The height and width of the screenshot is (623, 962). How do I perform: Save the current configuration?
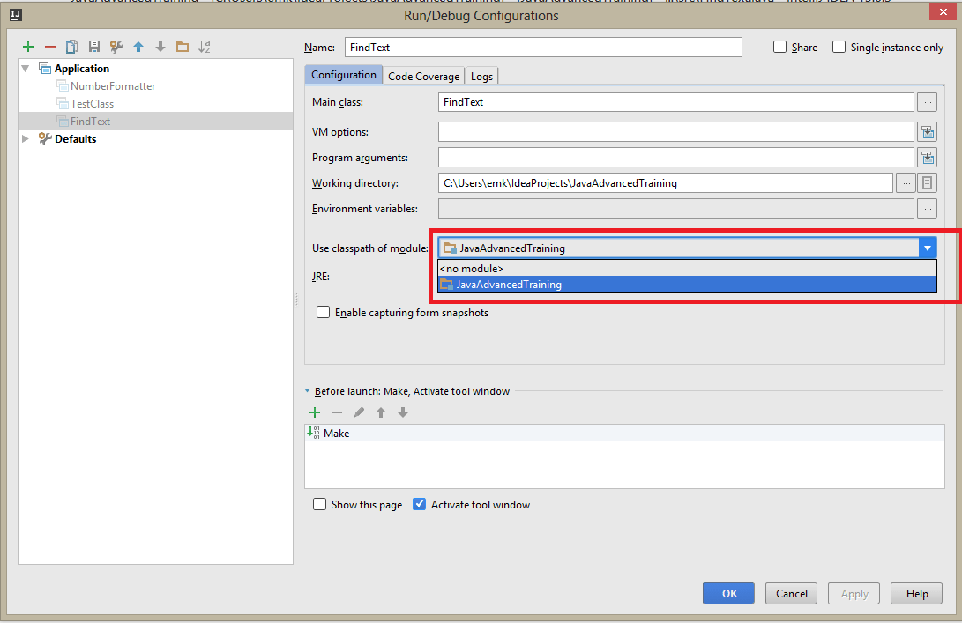pyautogui.click(x=93, y=47)
